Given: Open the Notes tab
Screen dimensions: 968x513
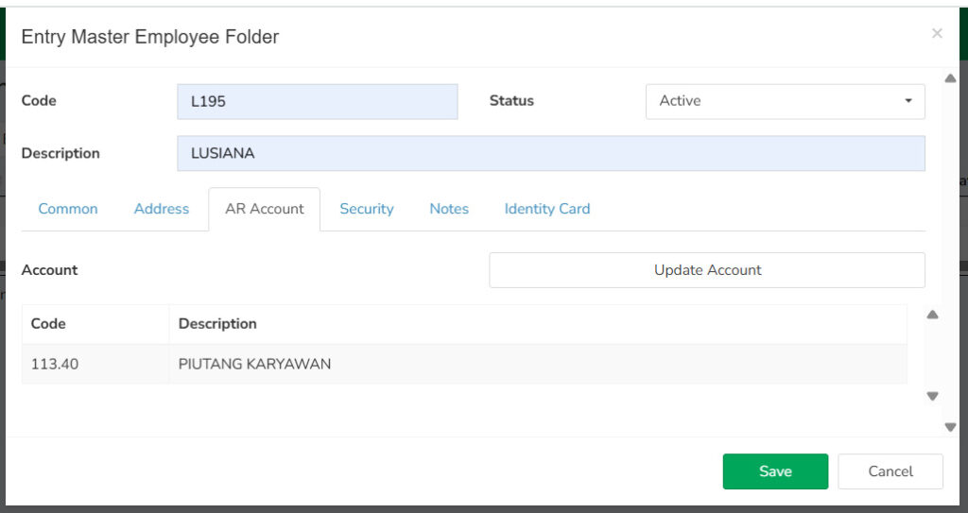Looking at the screenshot, I should point(449,209).
